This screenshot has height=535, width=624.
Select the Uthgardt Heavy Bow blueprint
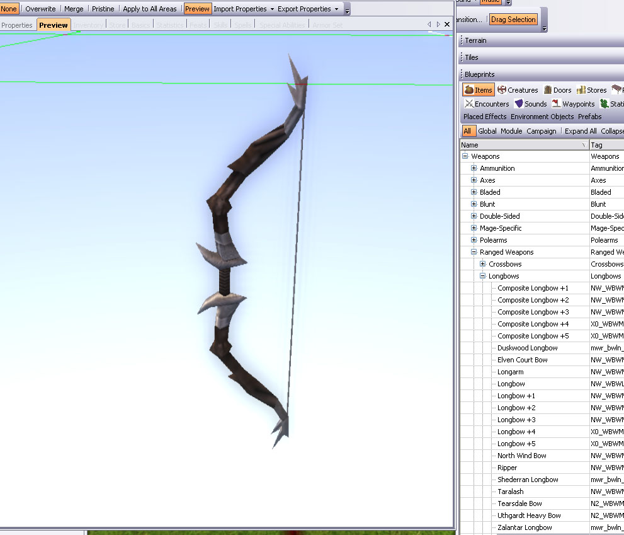(x=529, y=515)
